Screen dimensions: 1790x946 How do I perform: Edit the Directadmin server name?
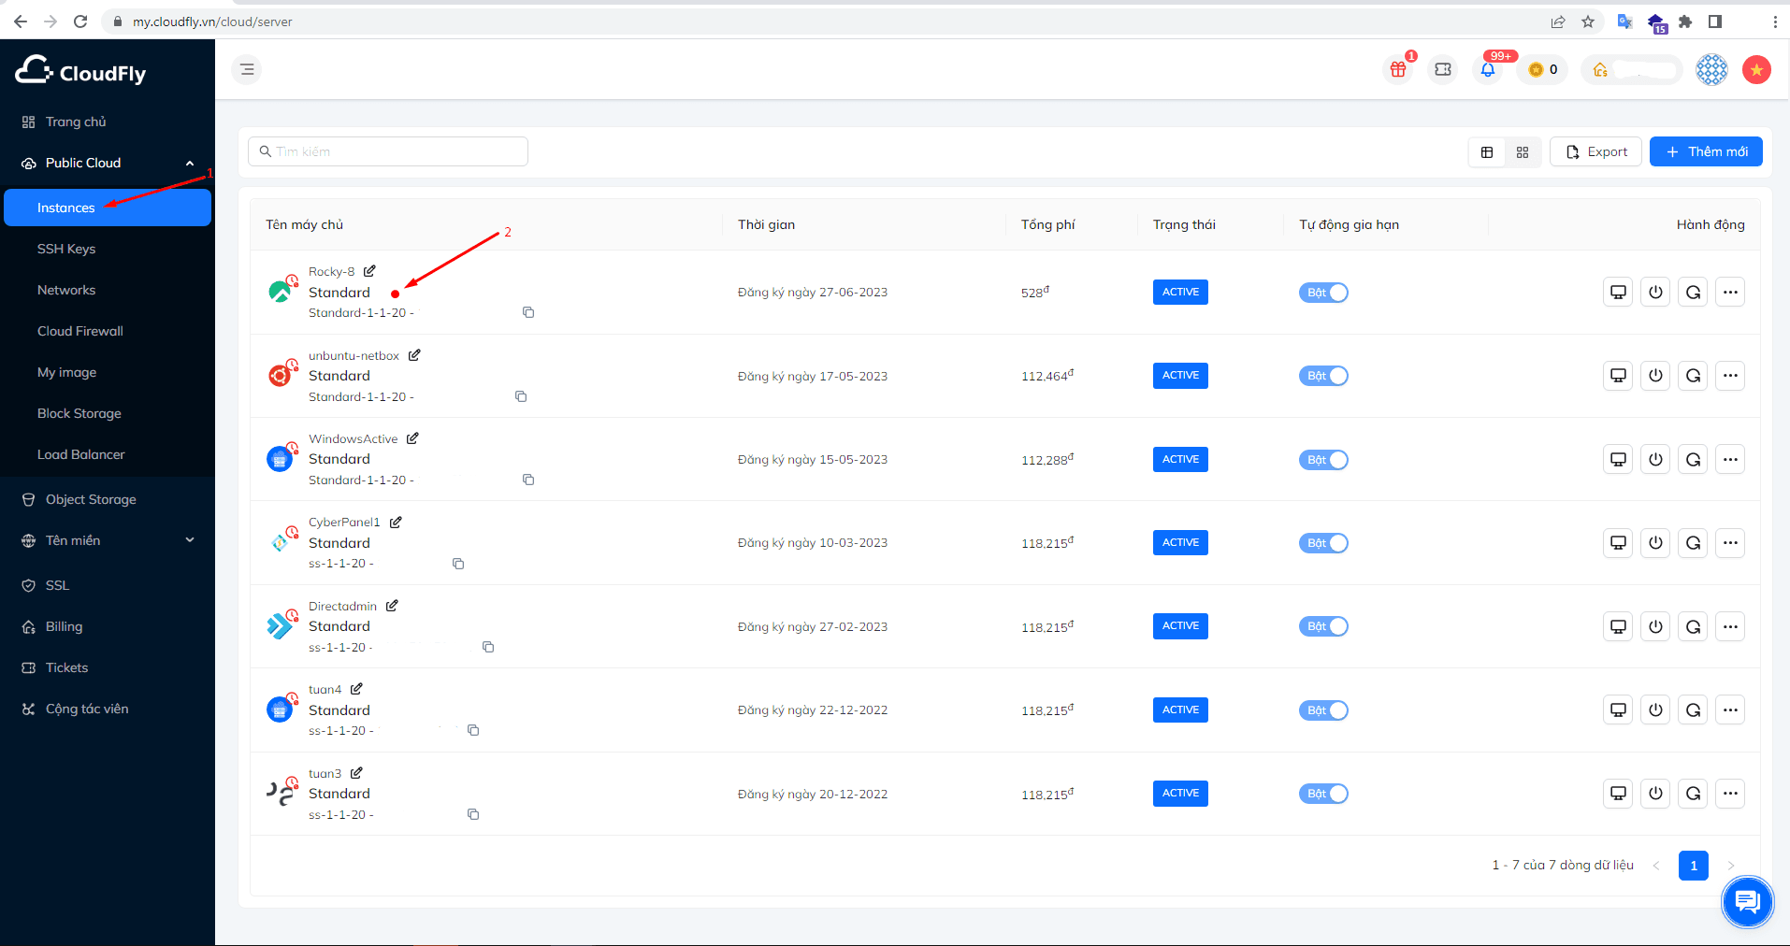click(x=392, y=606)
